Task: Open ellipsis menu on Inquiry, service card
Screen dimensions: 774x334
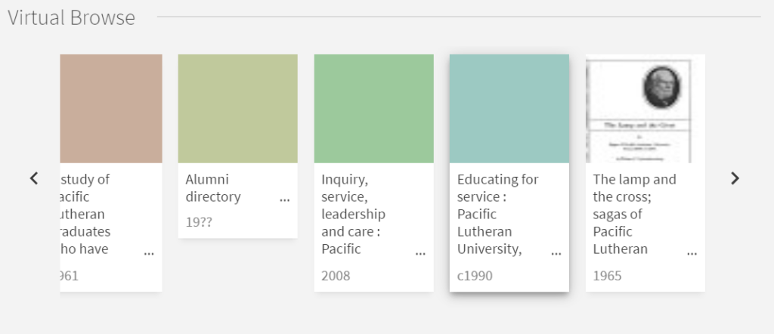Action: pyautogui.click(x=420, y=253)
